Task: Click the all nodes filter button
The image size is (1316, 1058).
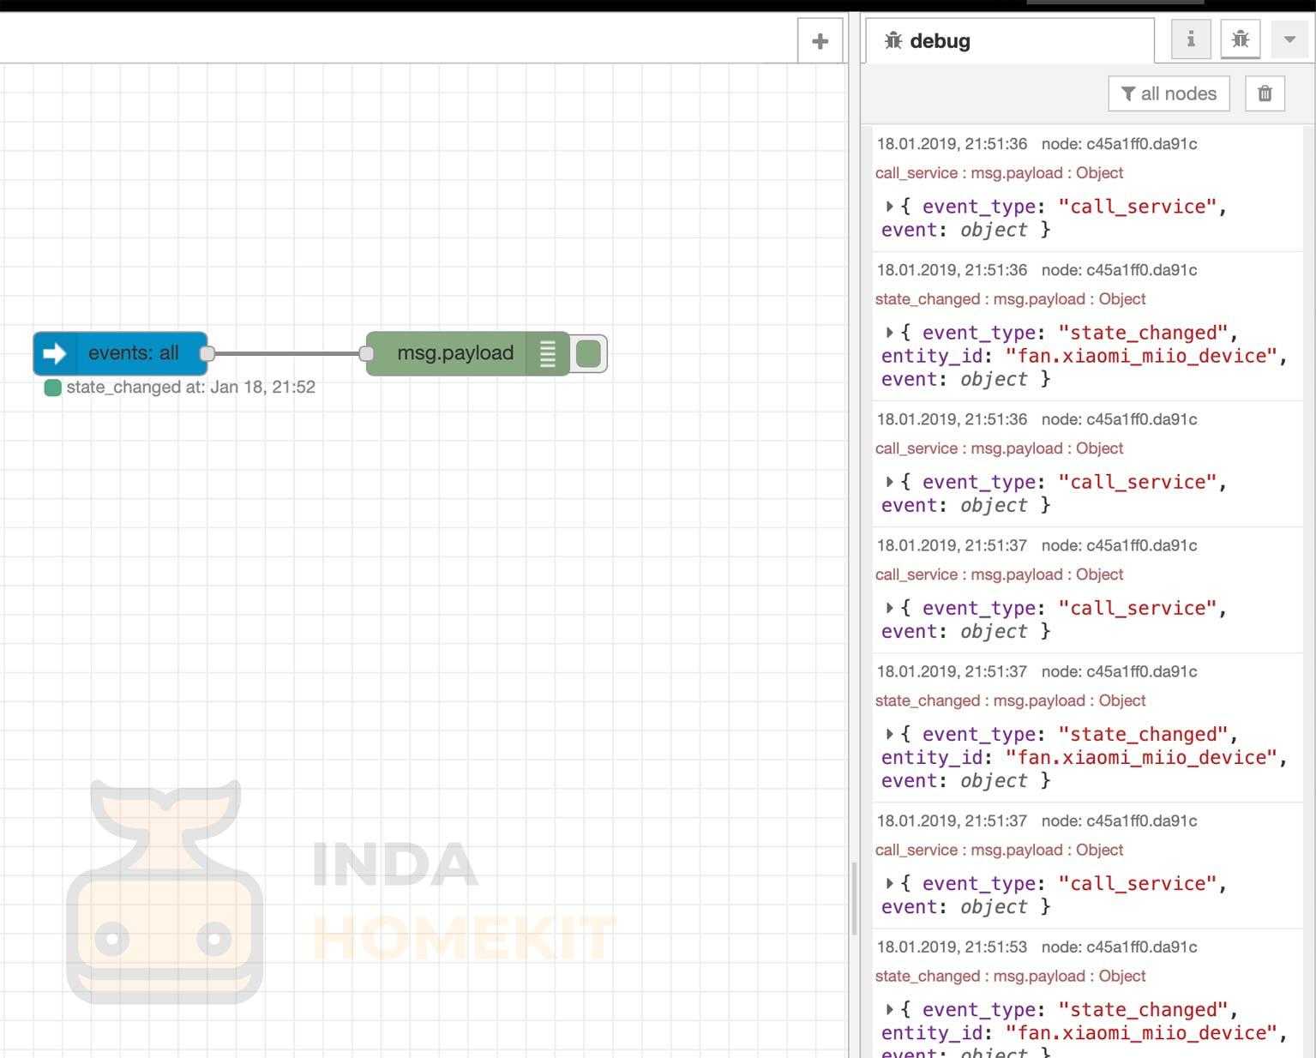Action: (x=1169, y=93)
